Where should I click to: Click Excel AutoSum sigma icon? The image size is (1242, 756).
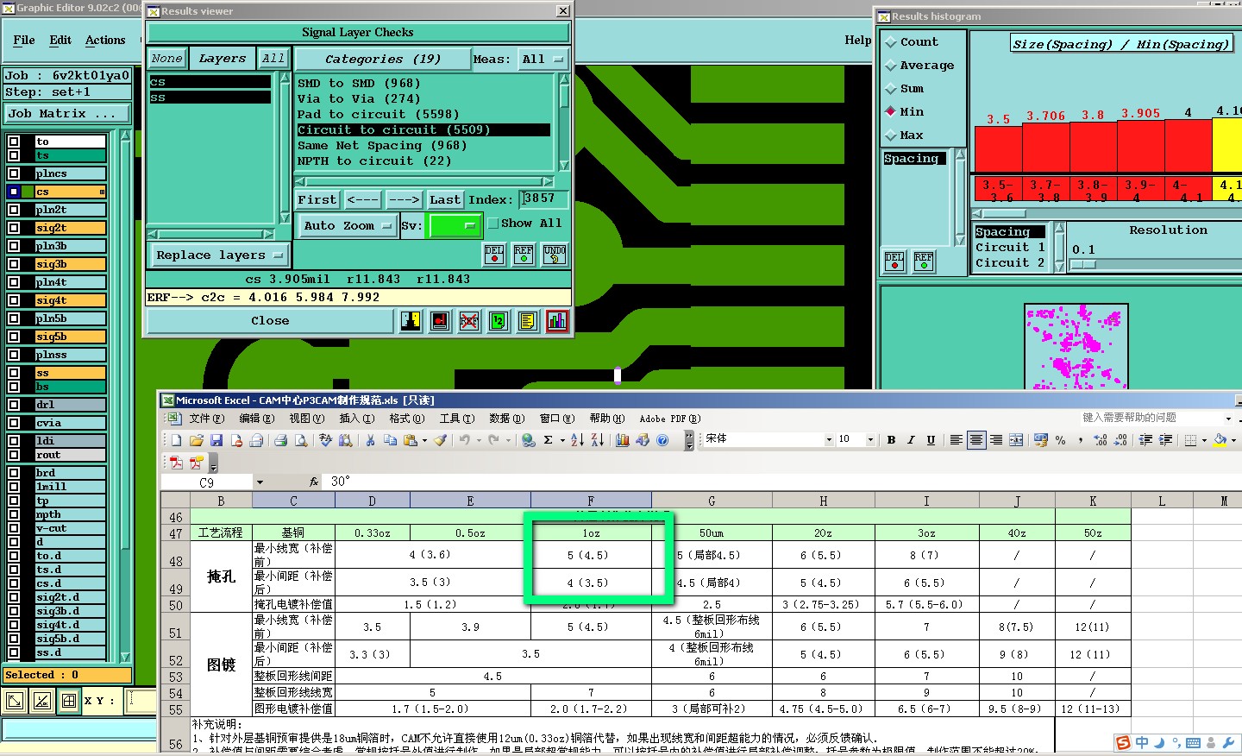tap(548, 440)
